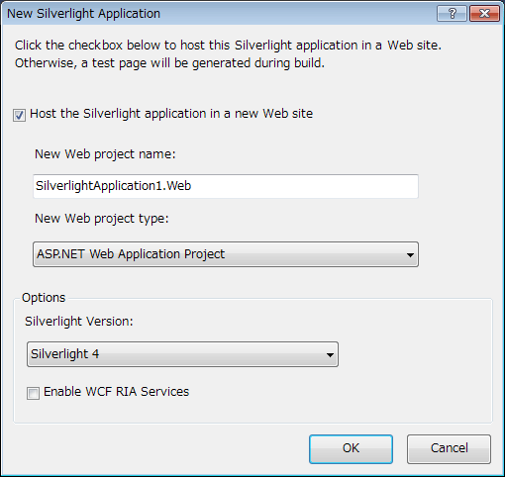Enable WCF RIA Services checkbox

[x=33, y=393]
